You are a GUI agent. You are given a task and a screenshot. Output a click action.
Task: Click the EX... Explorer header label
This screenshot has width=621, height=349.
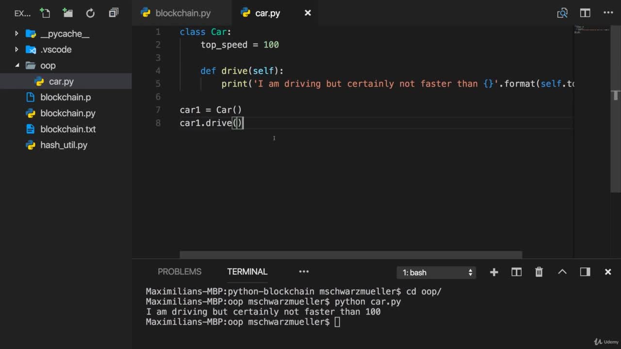[22, 14]
